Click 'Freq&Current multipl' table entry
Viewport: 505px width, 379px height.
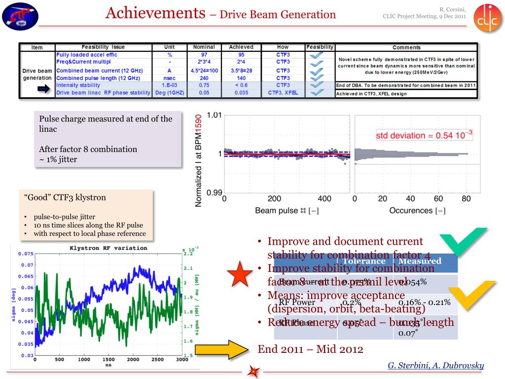coord(83,62)
